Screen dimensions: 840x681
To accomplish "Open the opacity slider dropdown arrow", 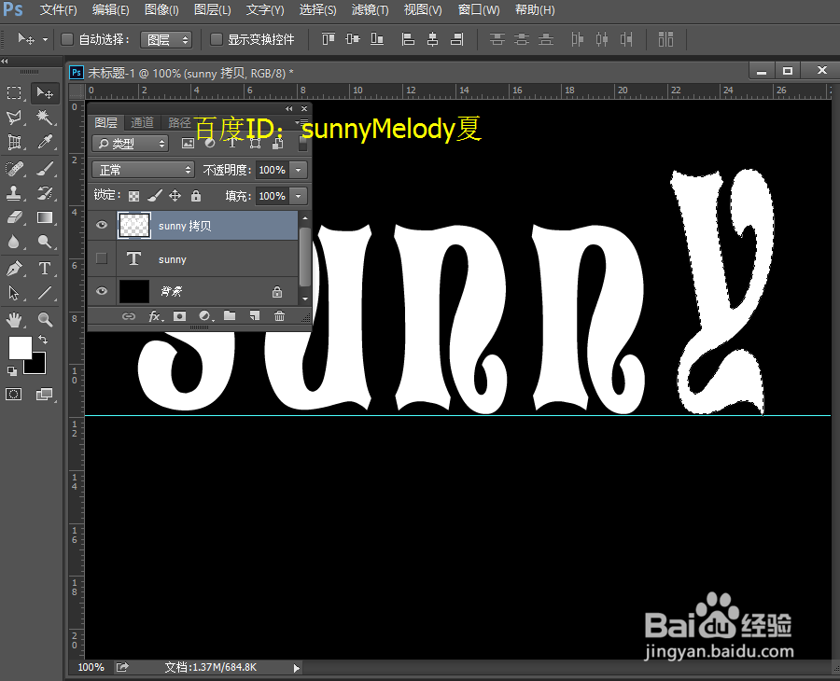I will tap(299, 170).
